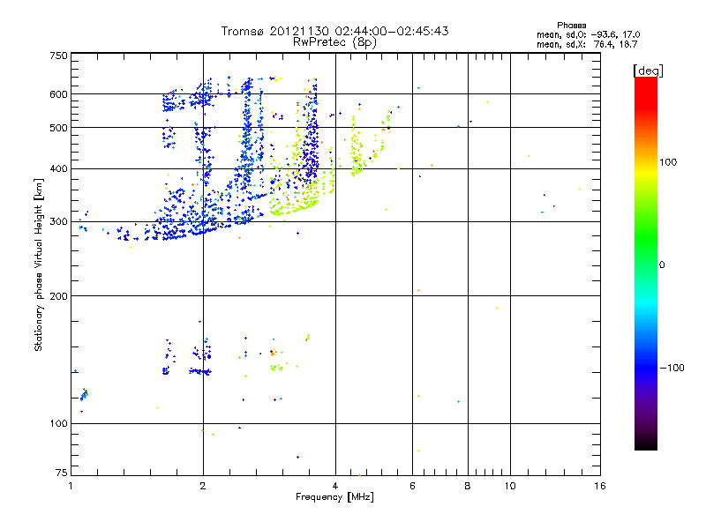Viewport: 706px width, 529px height.
Task: Click the y-axis tick label '750'
Action: click(x=58, y=56)
